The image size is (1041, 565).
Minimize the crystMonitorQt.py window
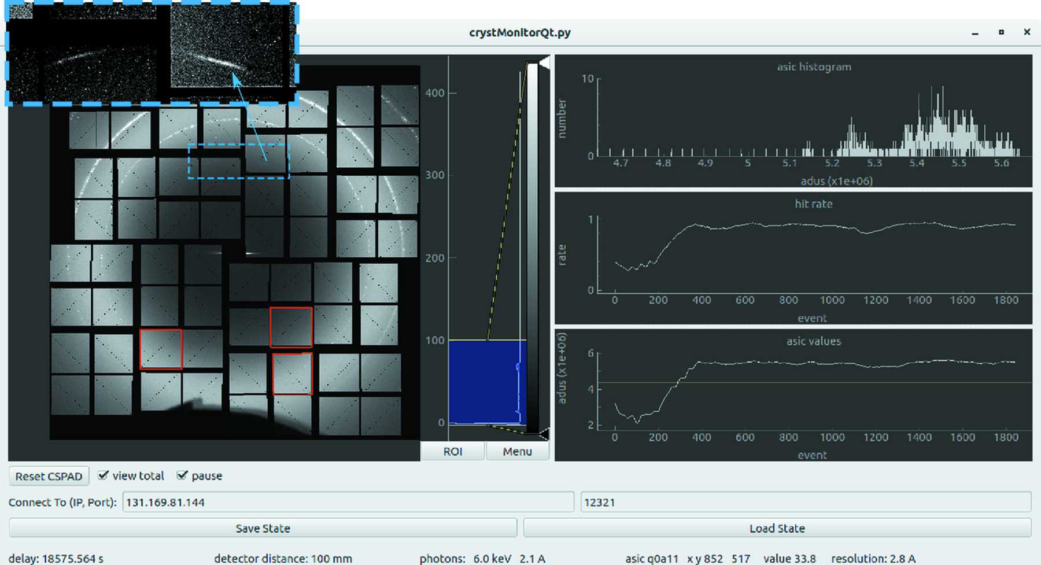point(975,33)
